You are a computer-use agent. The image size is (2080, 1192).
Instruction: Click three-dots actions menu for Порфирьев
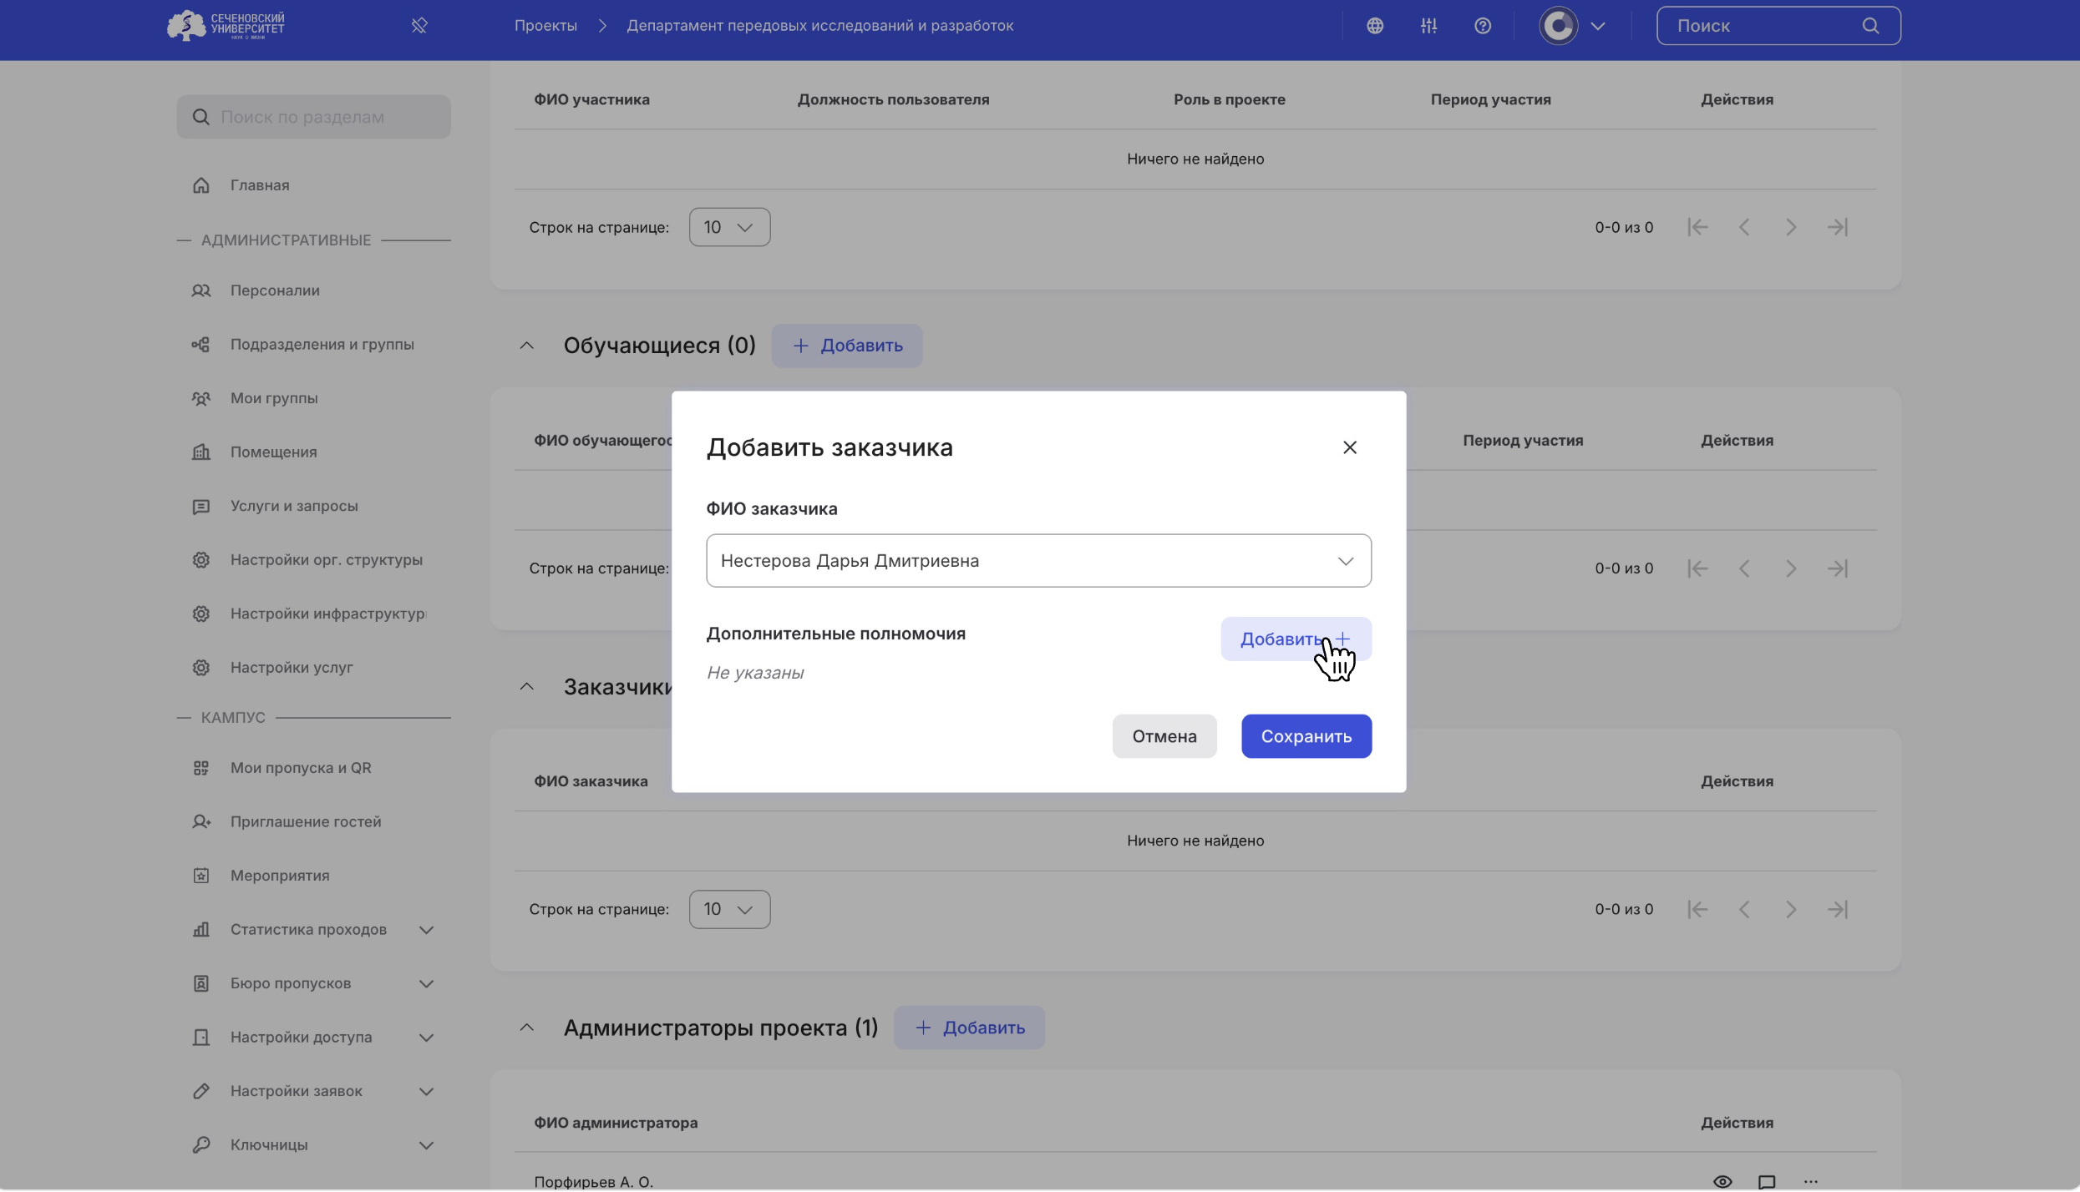(x=1810, y=1181)
